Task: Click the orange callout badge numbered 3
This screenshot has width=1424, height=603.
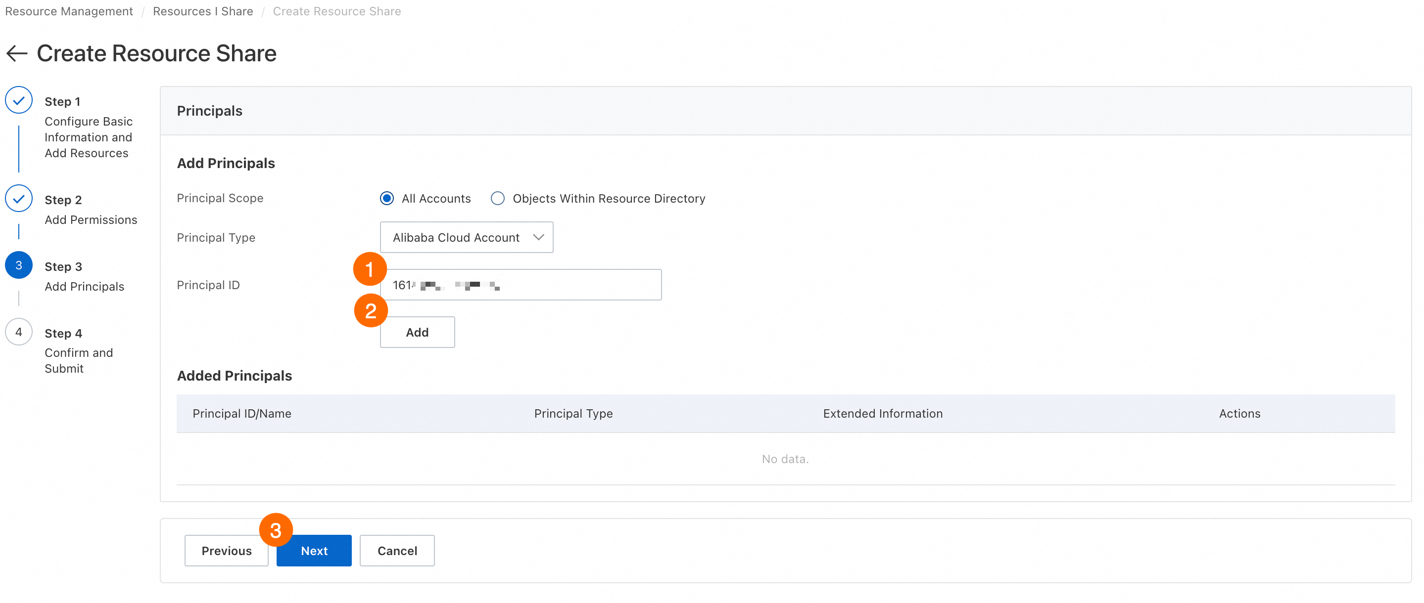Action: click(275, 530)
